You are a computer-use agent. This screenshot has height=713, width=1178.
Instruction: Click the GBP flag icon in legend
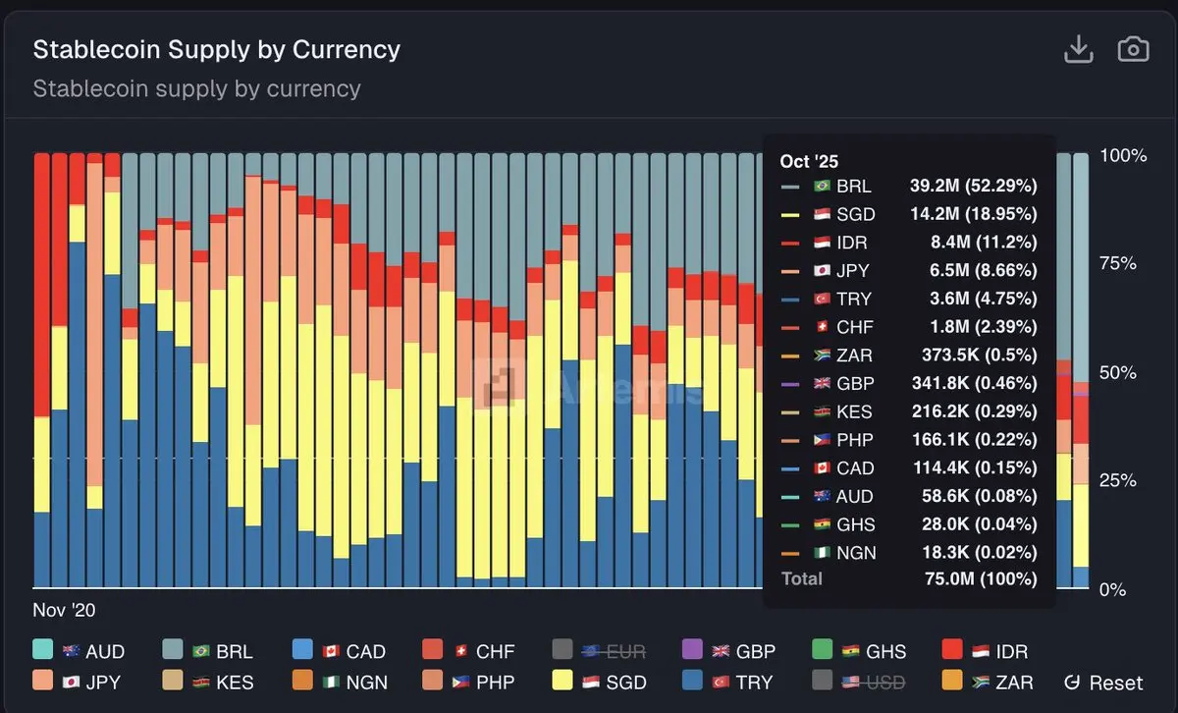pyautogui.click(x=721, y=651)
